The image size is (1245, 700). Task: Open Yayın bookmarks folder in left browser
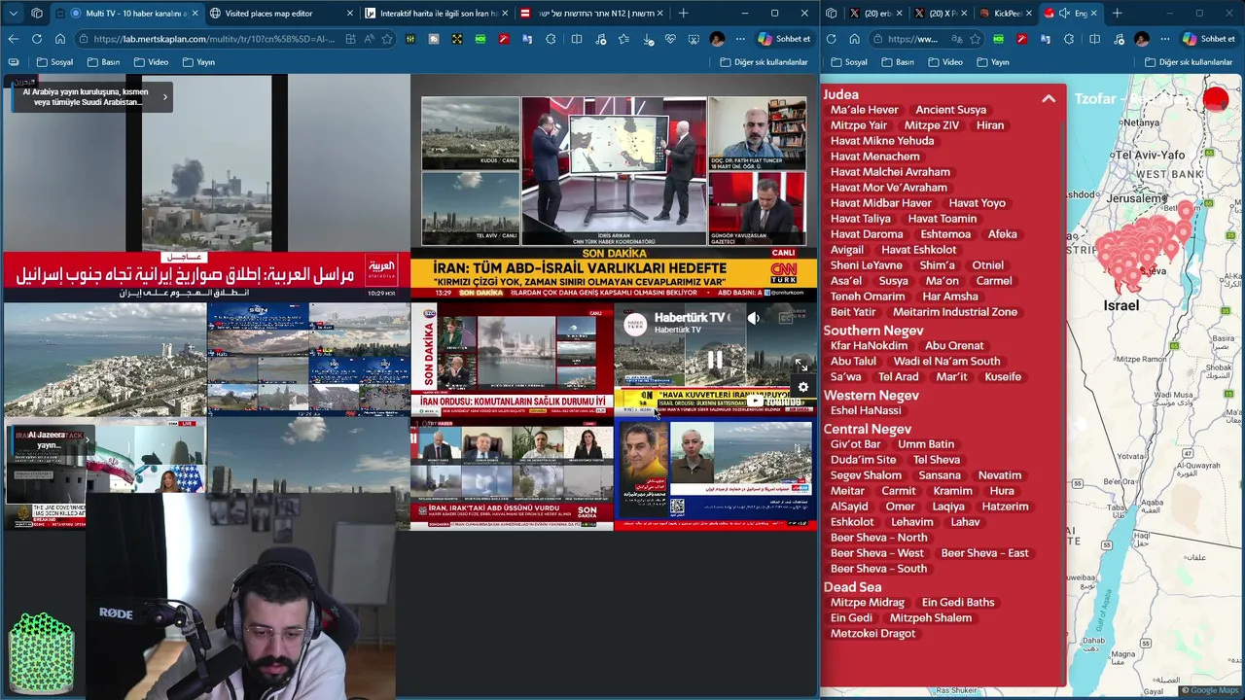click(198, 62)
